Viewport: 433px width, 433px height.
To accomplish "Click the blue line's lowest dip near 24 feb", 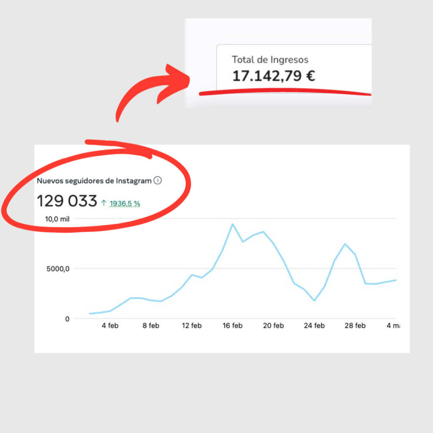I will coord(314,301).
